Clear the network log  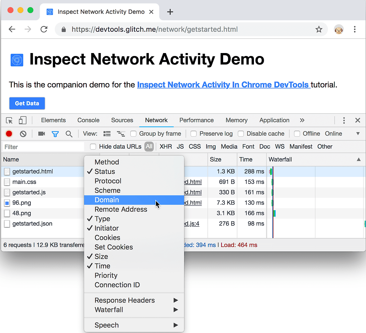pyautogui.click(x=23, y=134)
